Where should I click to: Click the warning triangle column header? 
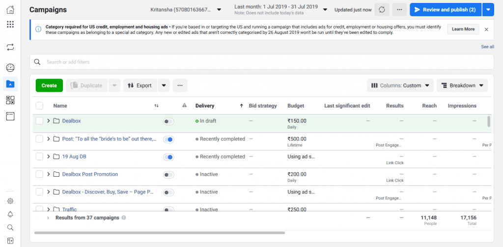(x=185, y=105)
